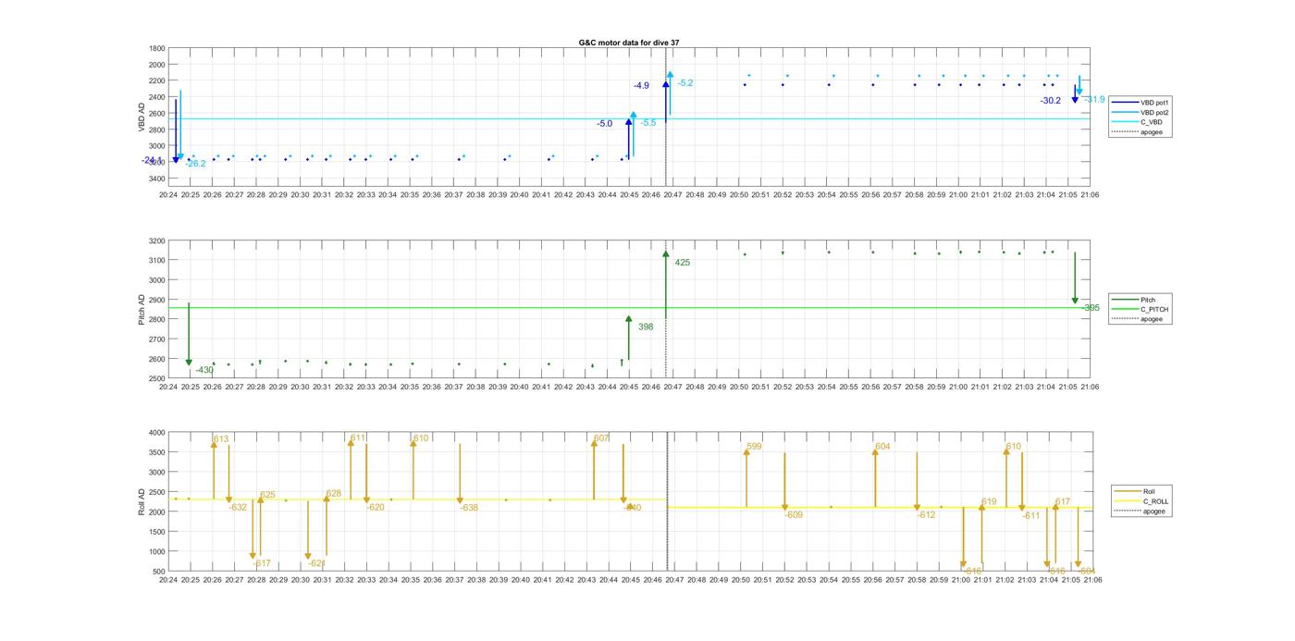
Task: Click the "617" roll annotation
Action: 1063,501
